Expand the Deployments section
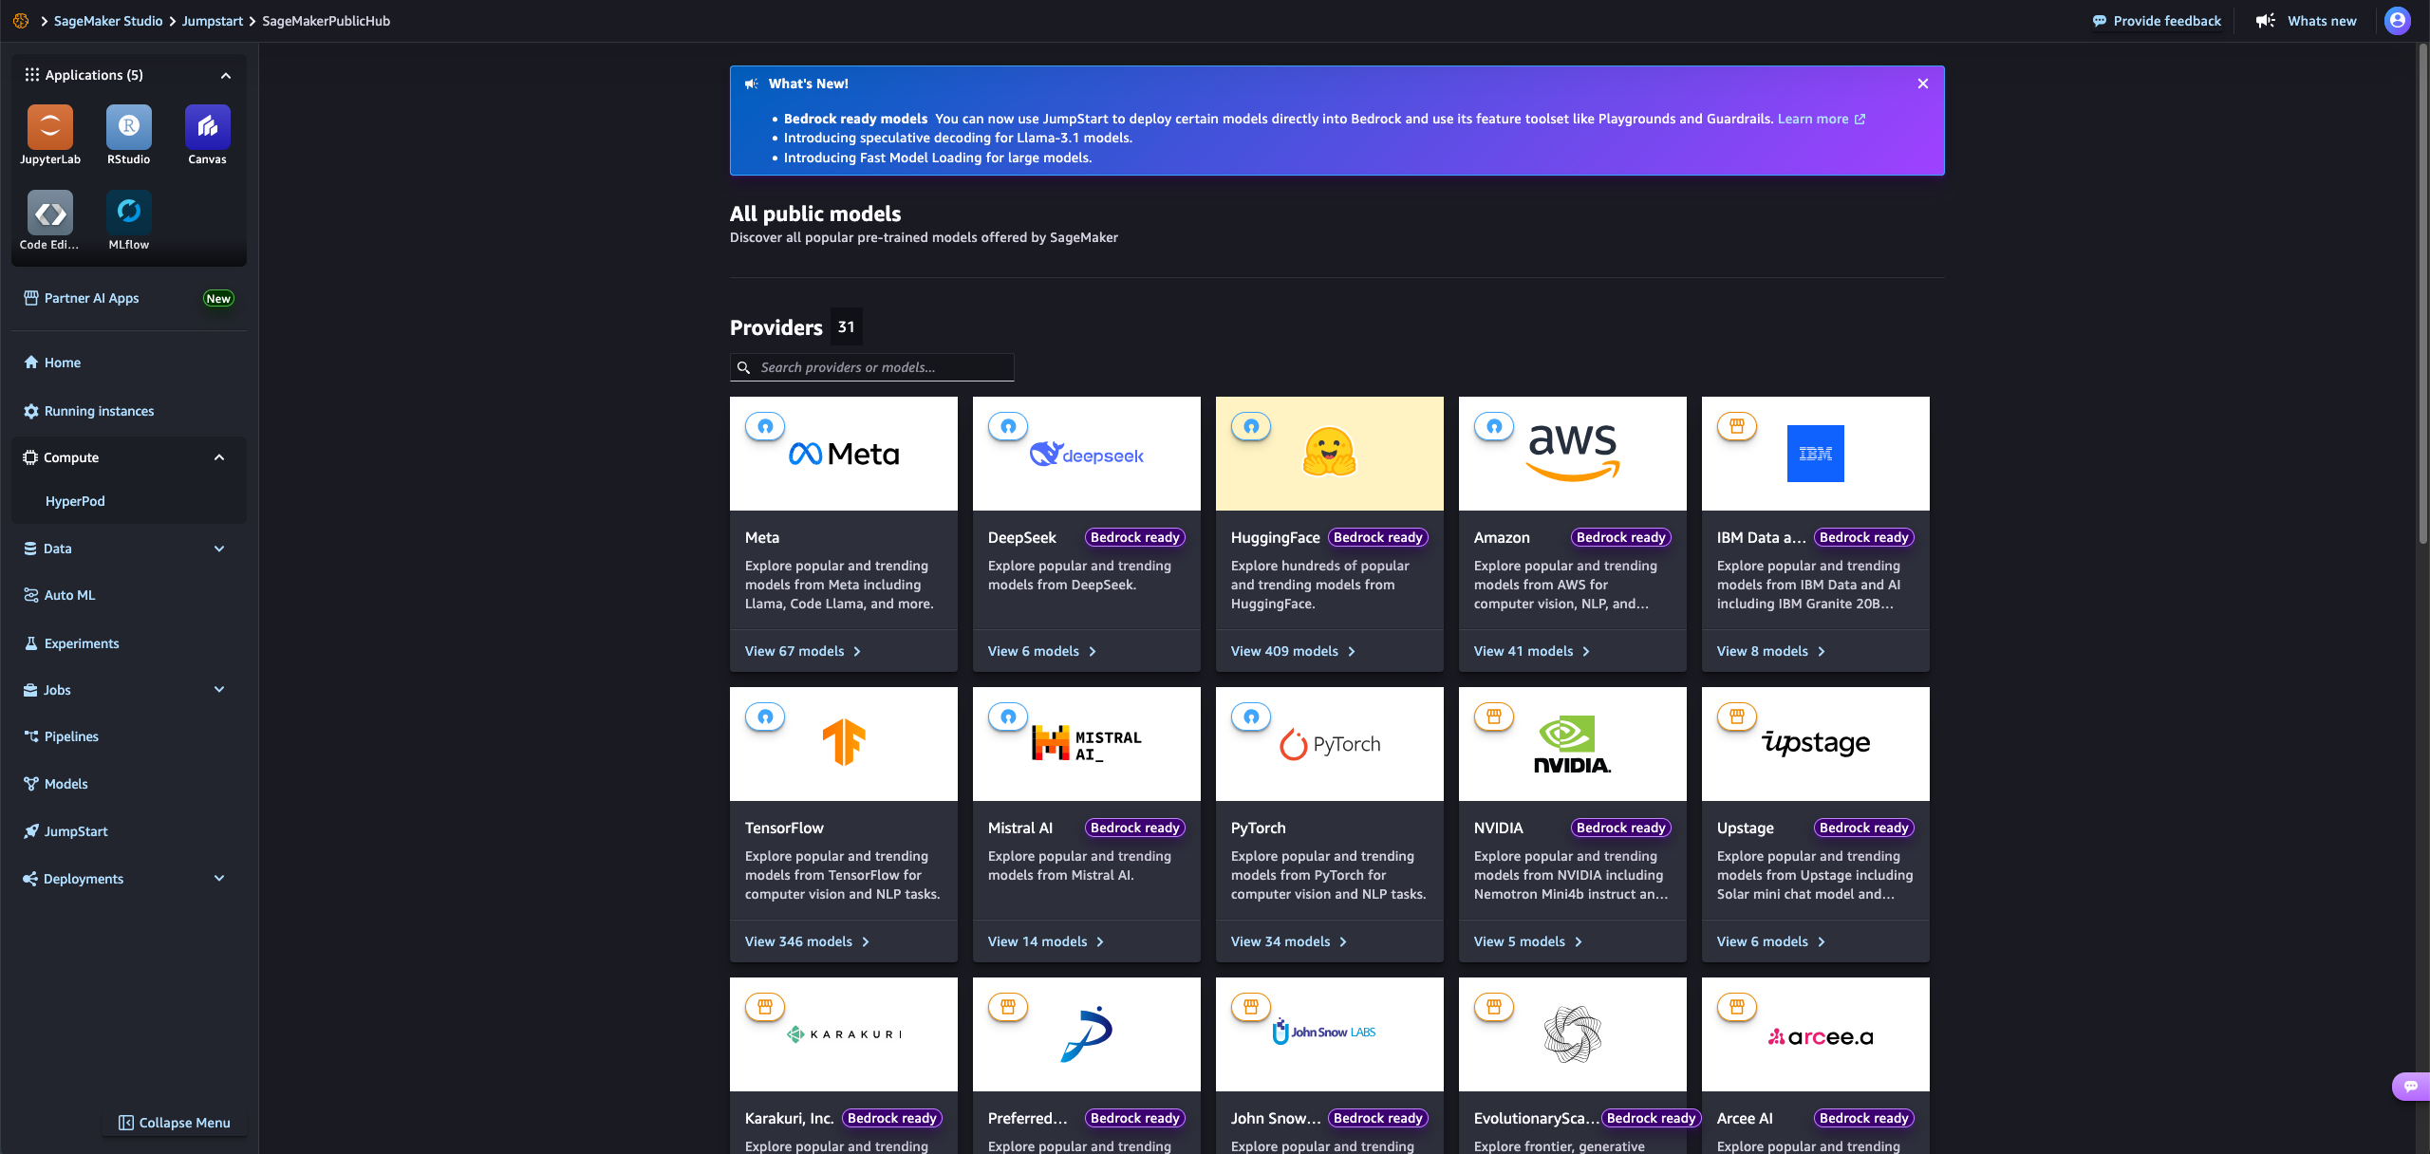 coord(219,879)
